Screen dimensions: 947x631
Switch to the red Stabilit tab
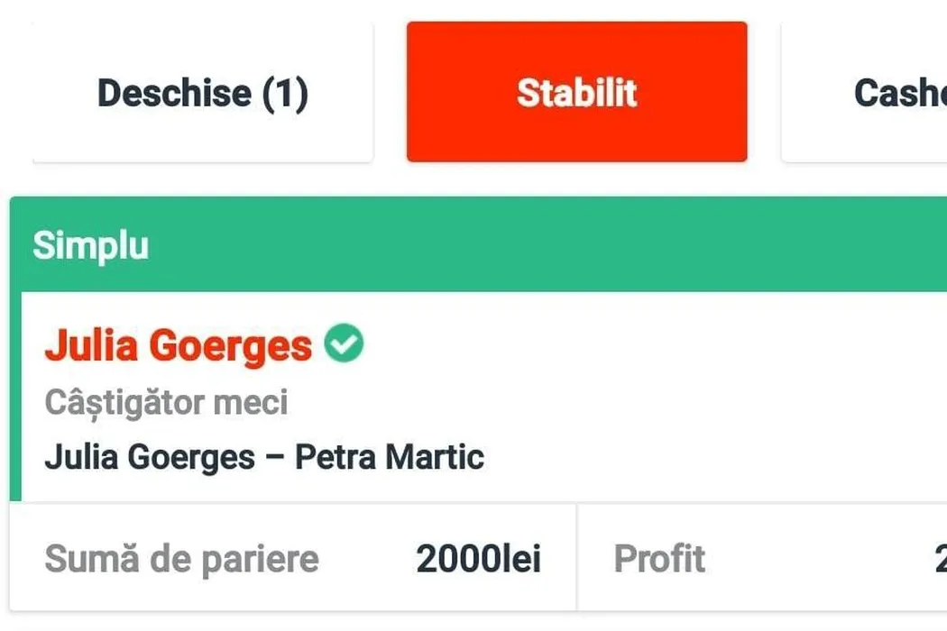(x=576, y=93)
